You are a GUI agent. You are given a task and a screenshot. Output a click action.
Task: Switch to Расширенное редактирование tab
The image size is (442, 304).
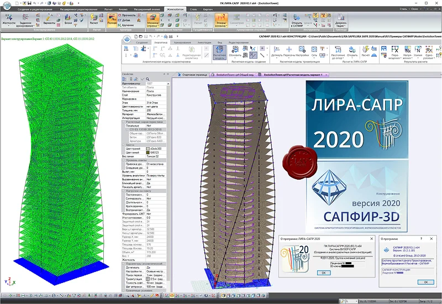pyautogui.click(x=78, y=9)
